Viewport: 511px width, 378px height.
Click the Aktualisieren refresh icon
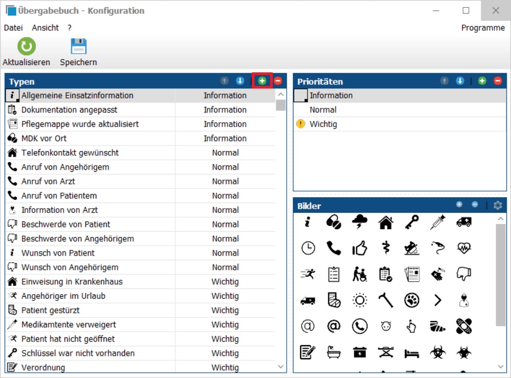[x=27, y=47]
